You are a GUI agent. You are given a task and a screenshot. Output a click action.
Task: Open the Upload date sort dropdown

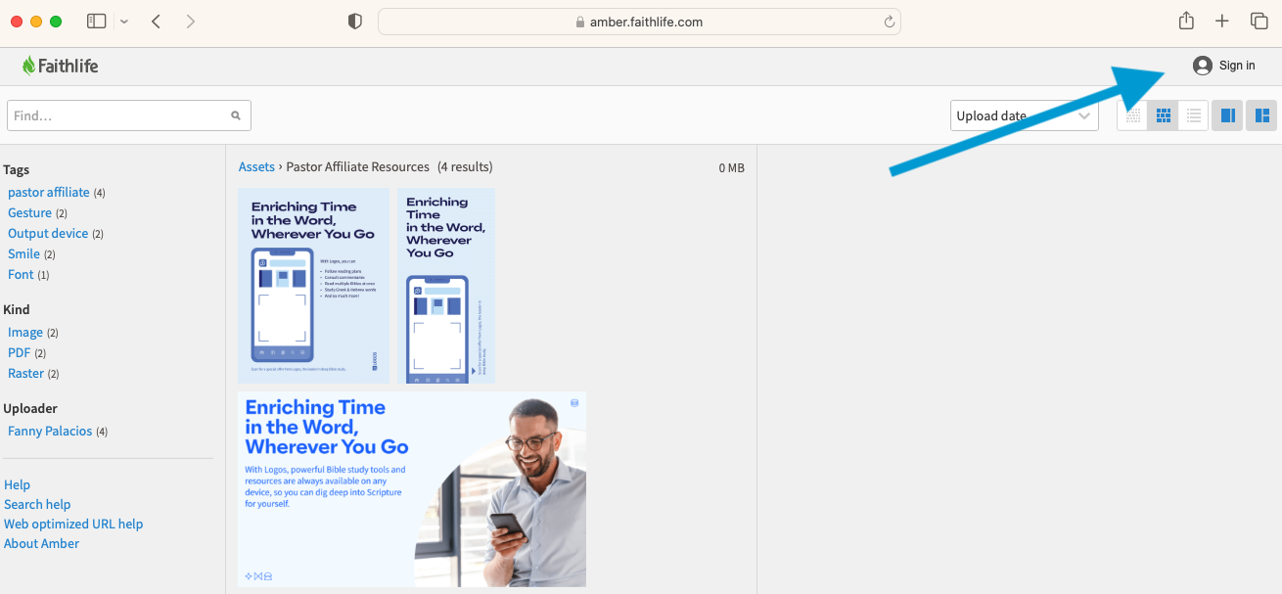coord(1025,115)
